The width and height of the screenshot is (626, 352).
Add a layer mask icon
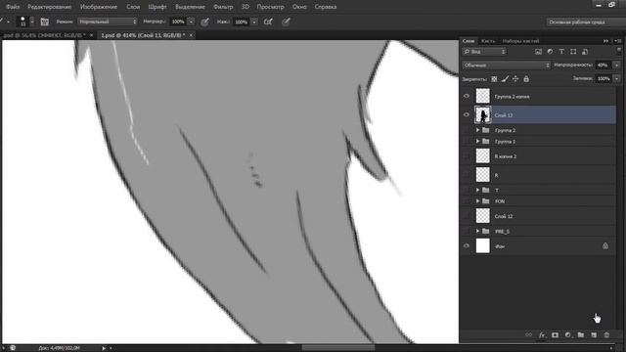coord(555,334)
